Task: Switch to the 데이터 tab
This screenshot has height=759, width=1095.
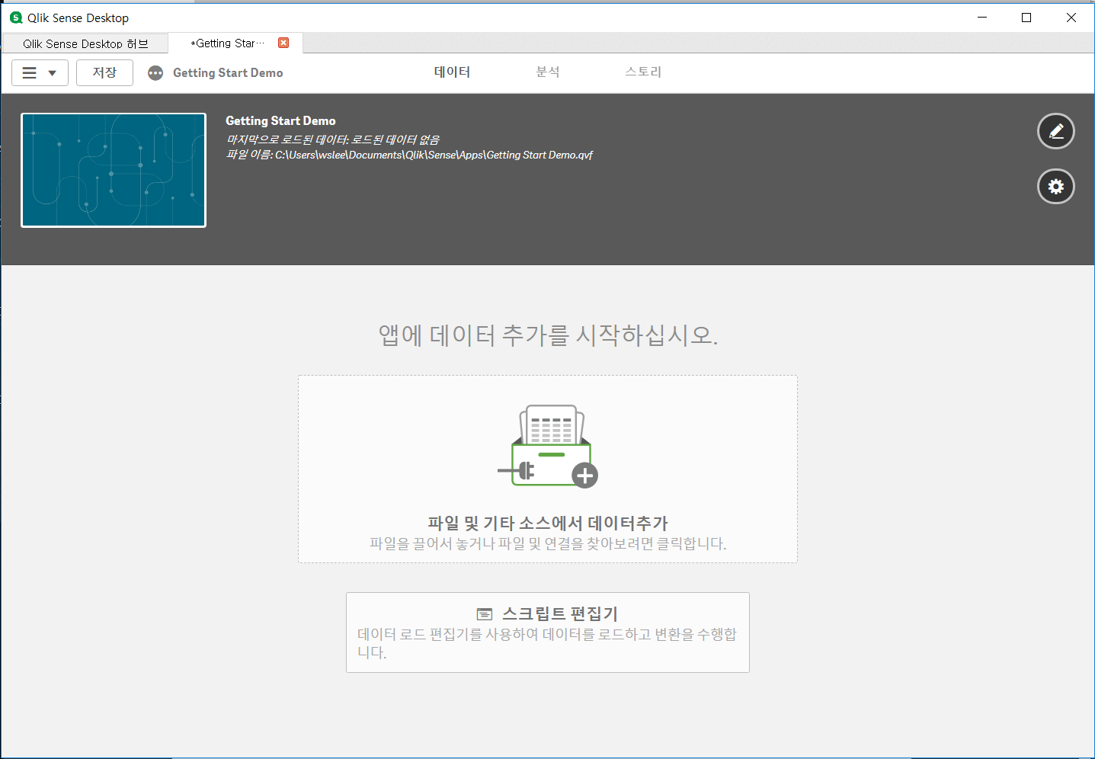Action: [453, 72]
